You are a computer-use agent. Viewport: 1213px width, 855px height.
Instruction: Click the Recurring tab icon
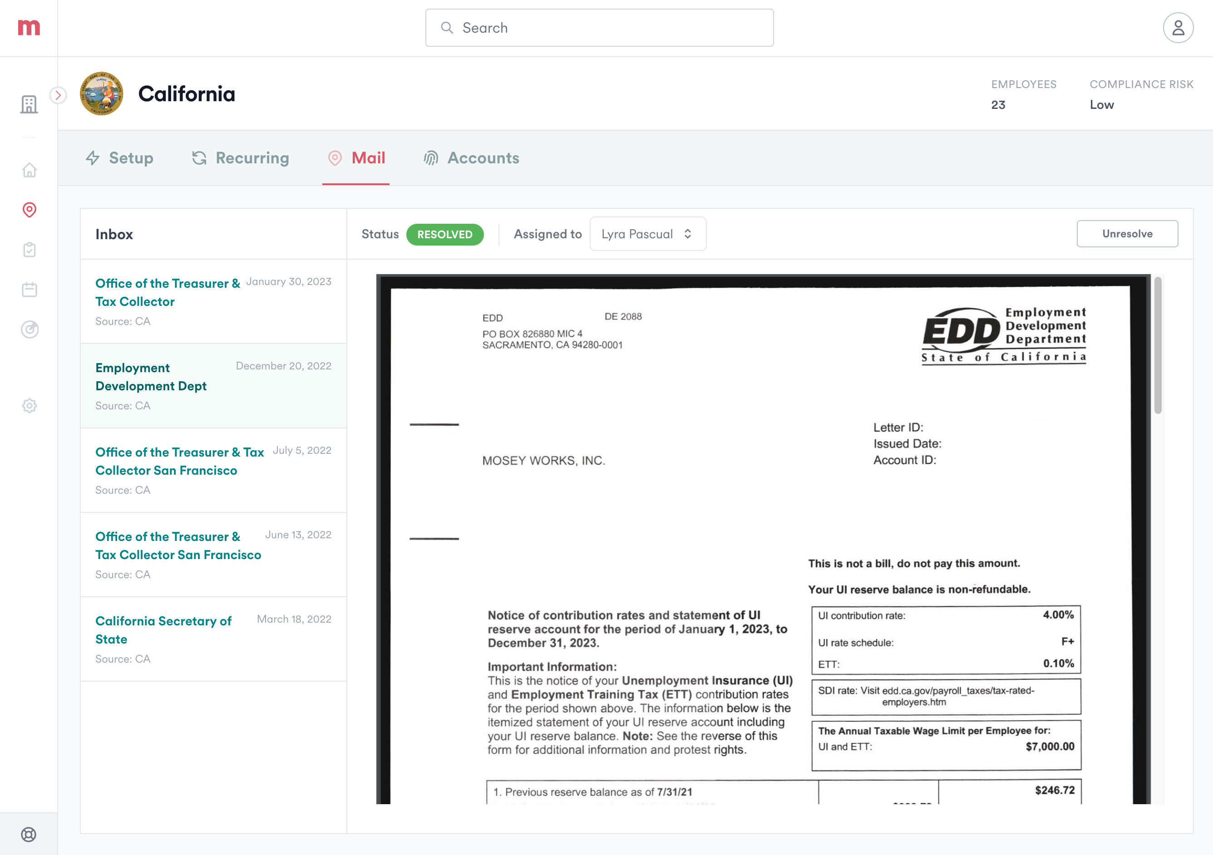[198, 157]
